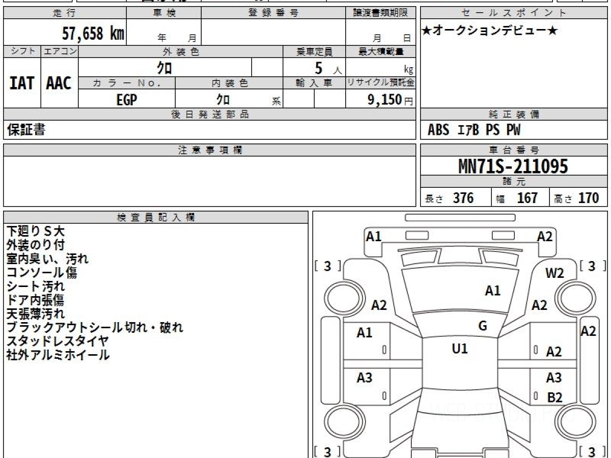Click the W2 damage mark on the diagram
611x458 pixels.
coord(554,273)
